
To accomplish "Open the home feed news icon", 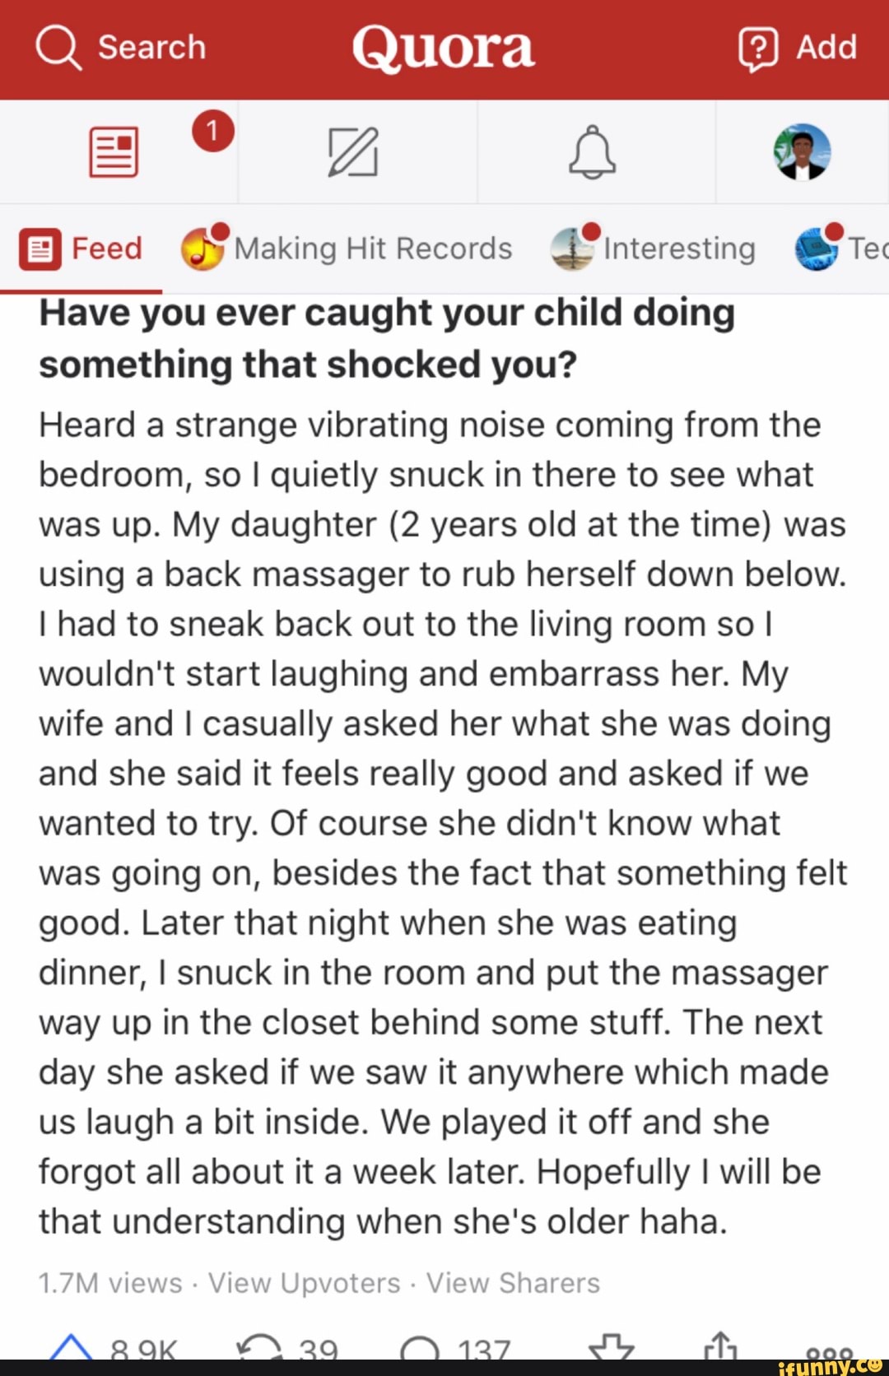I will (114, 152).
